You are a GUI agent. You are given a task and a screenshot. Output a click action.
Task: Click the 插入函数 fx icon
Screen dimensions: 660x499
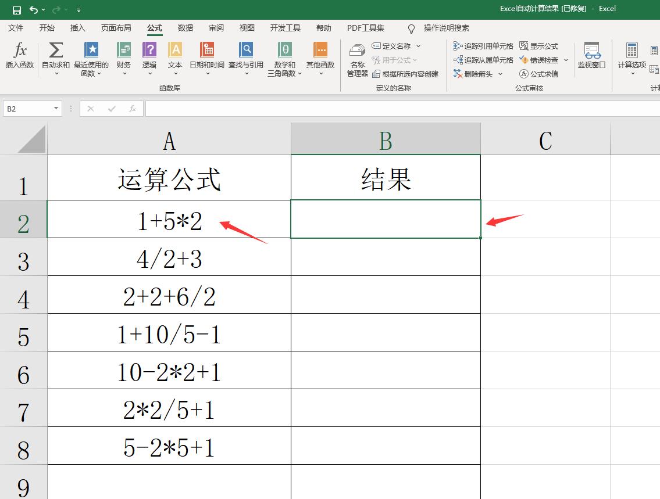(x=20, y=50)
